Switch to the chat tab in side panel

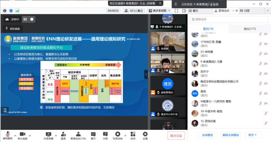[x=196, y=11]
